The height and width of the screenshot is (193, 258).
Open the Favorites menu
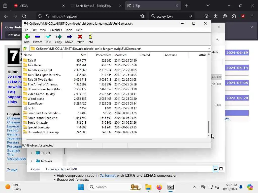[x=56, y=30]
